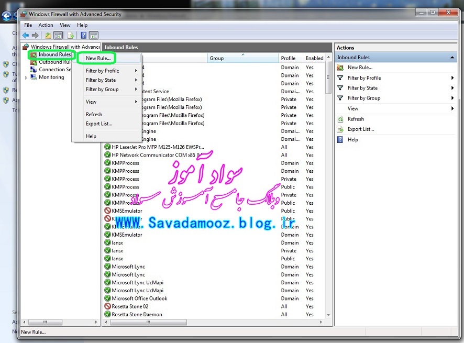This screenshot has height=343, width=464.
Task: Click the Back arrow toolbar icon
Action: point(26,36)
